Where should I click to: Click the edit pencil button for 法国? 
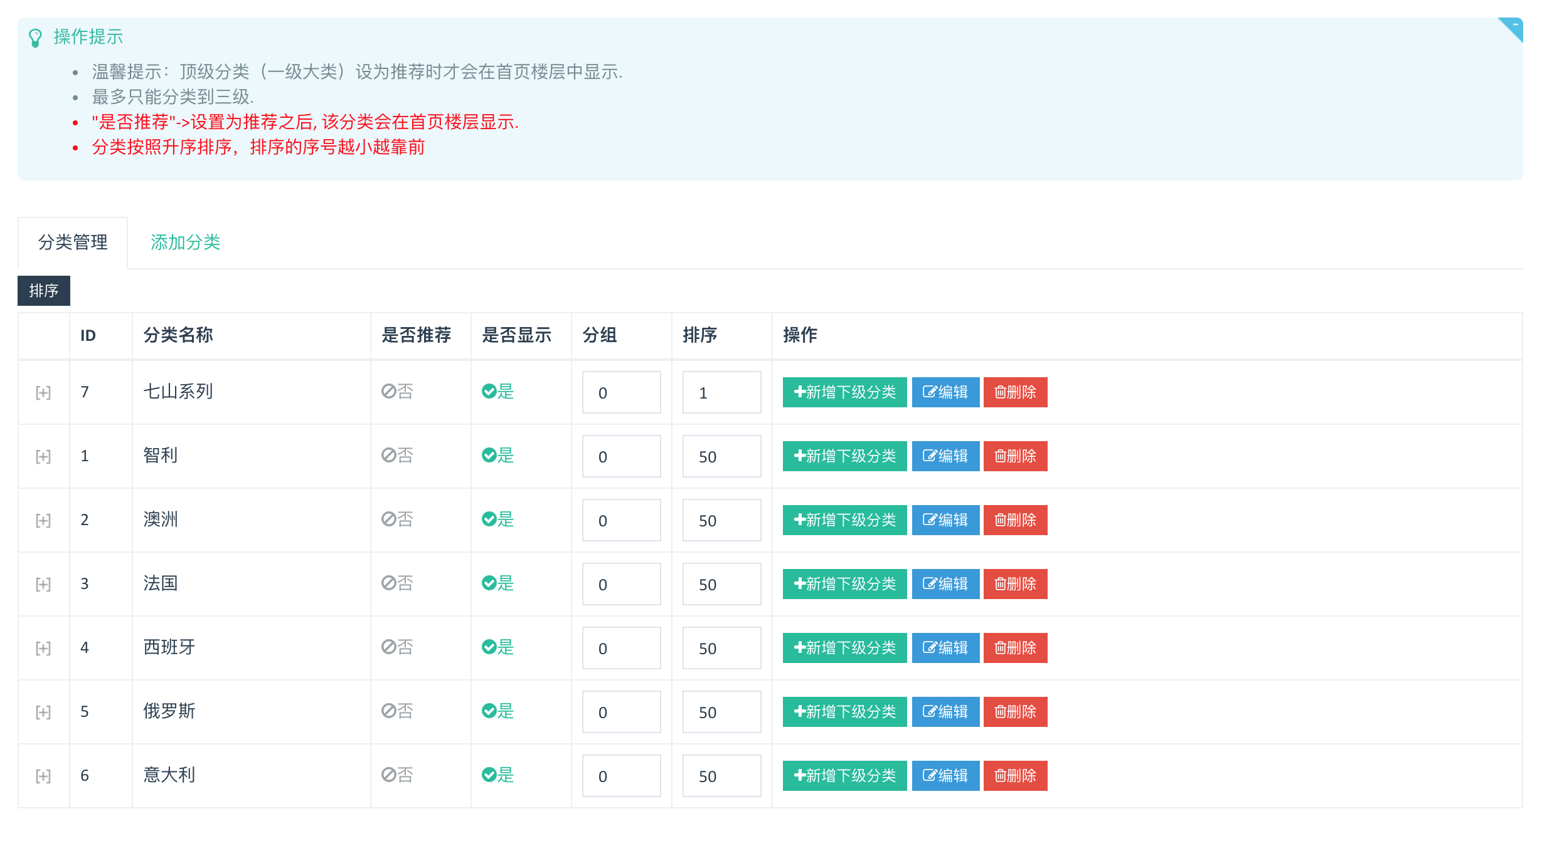point(945,584)
